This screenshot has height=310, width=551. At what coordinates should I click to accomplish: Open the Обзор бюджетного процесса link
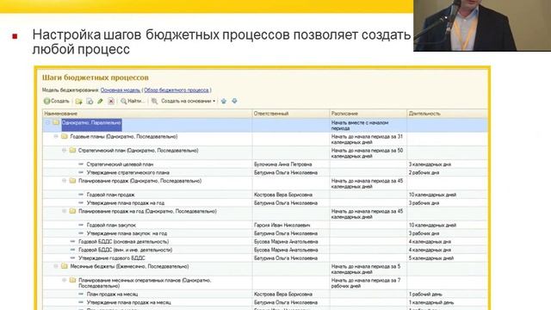(x=176, y=90)
